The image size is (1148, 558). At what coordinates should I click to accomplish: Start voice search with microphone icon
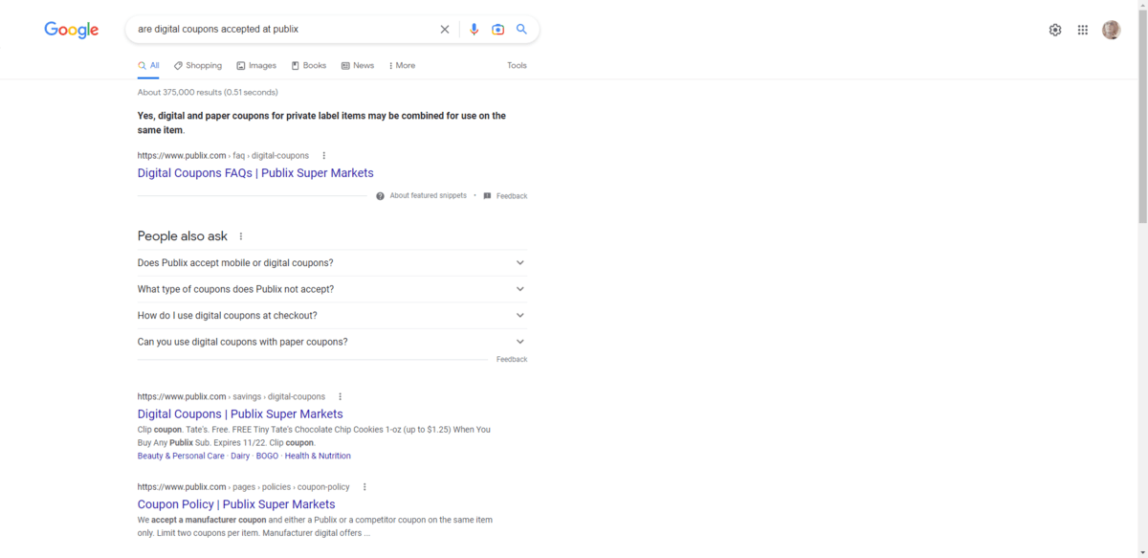pyautogui.click(x=474, y=30)
